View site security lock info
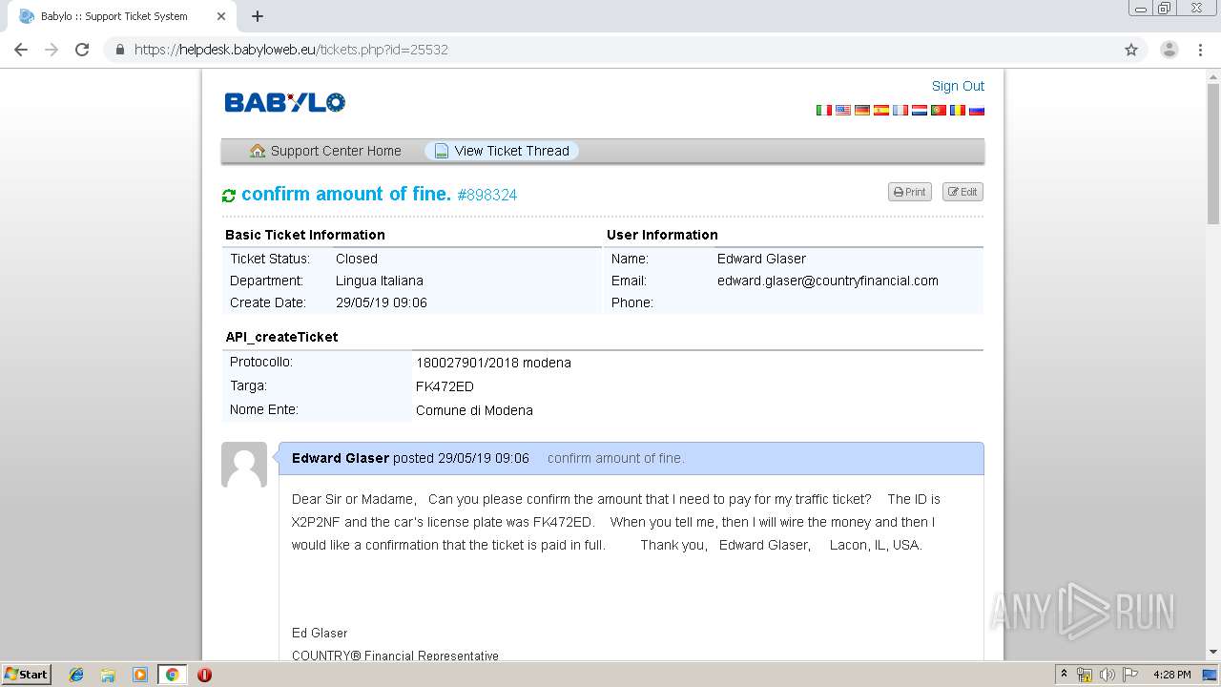The width and height of the screenshot is (1221, 687). tap(120, 50)
